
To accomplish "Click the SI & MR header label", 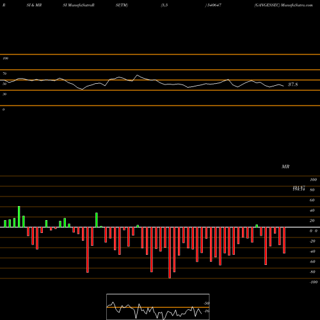I will coord(34,5).
